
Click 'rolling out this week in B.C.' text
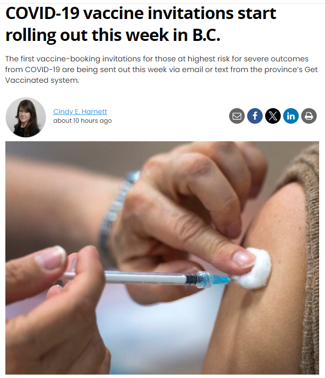[x=113, y=35]
